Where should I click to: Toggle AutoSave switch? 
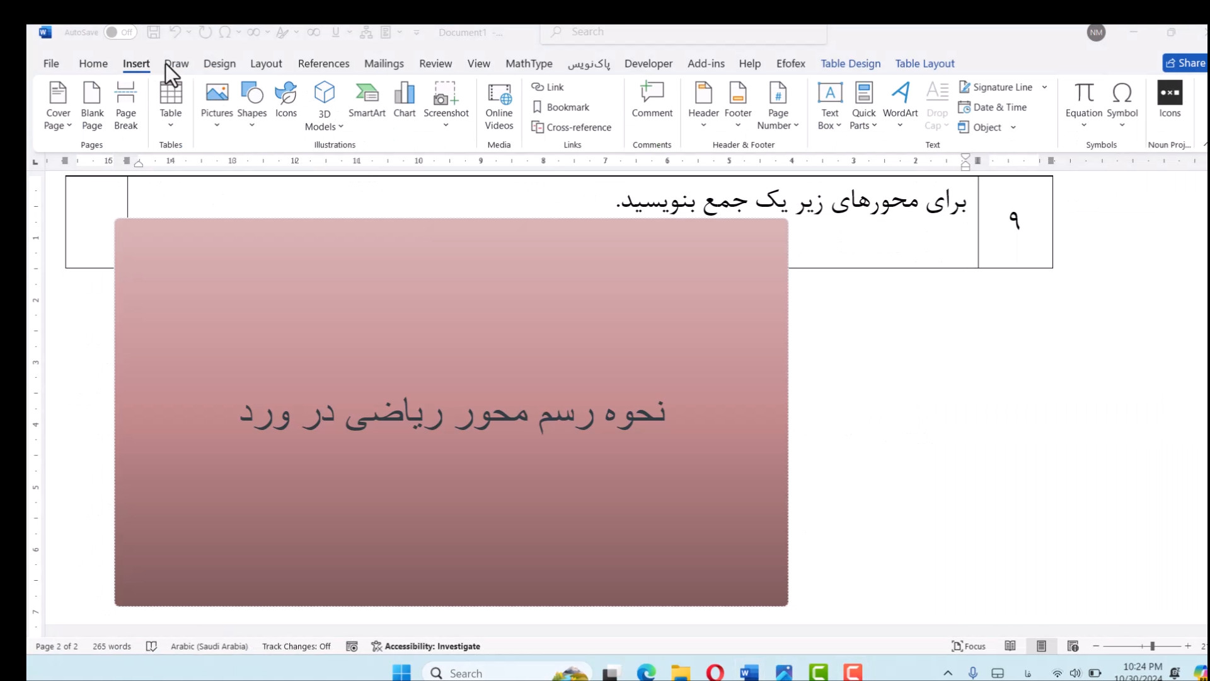click(119, 32)
